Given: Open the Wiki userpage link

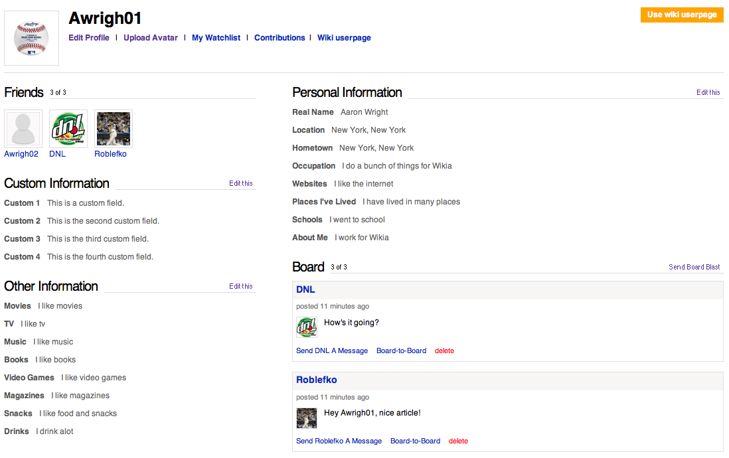Looking at the screenshot, I should [344, 38].
